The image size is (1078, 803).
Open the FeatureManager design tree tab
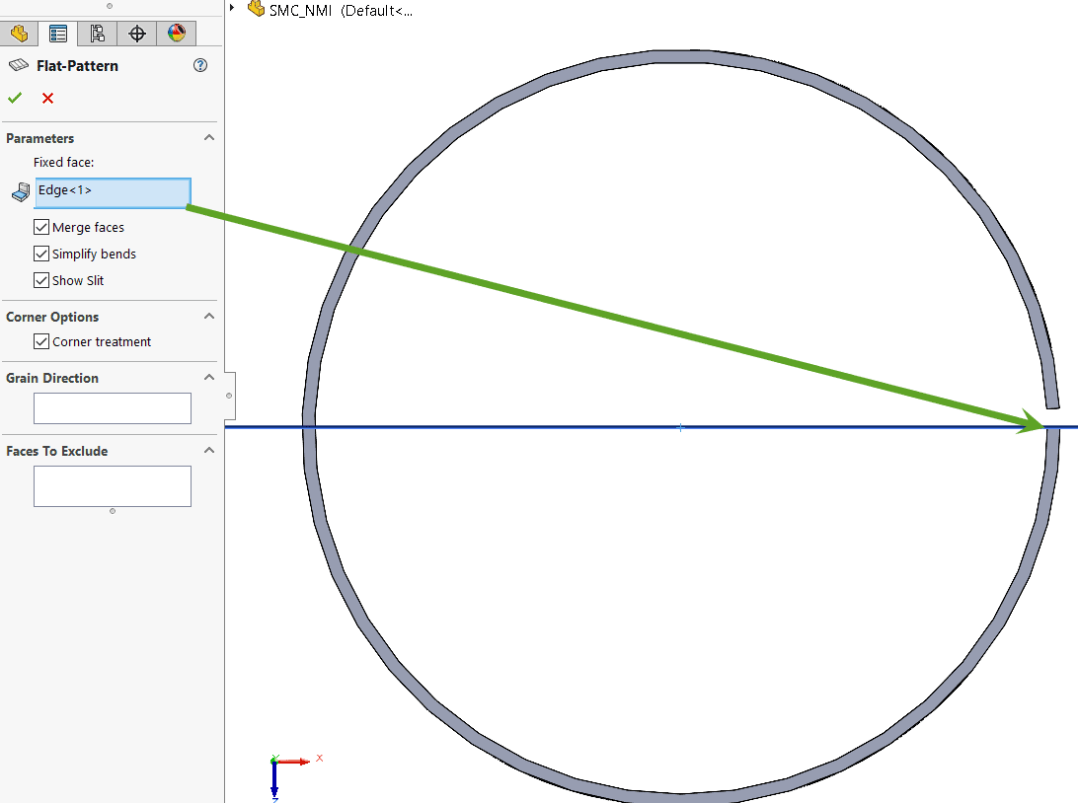(x=20, y=33)
